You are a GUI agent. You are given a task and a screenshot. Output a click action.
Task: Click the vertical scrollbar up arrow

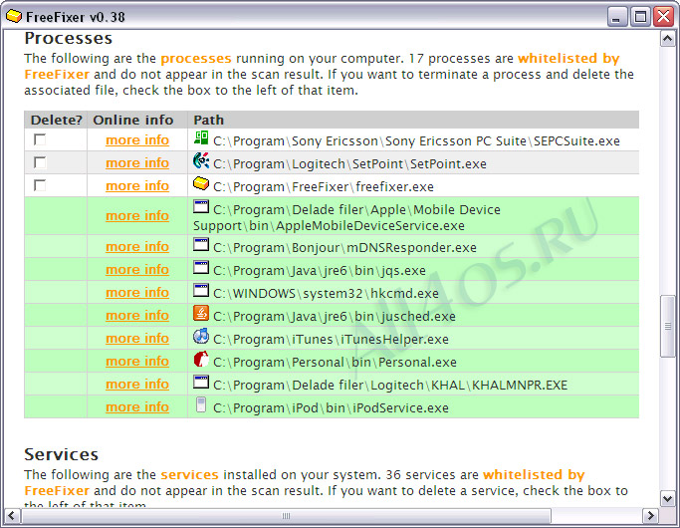[668, 39]
